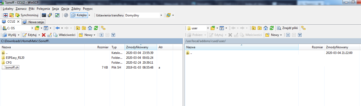Close the CCU2 session tab
Image resolution: width=361 pixels, height=106 pixels.
(18, 22)
